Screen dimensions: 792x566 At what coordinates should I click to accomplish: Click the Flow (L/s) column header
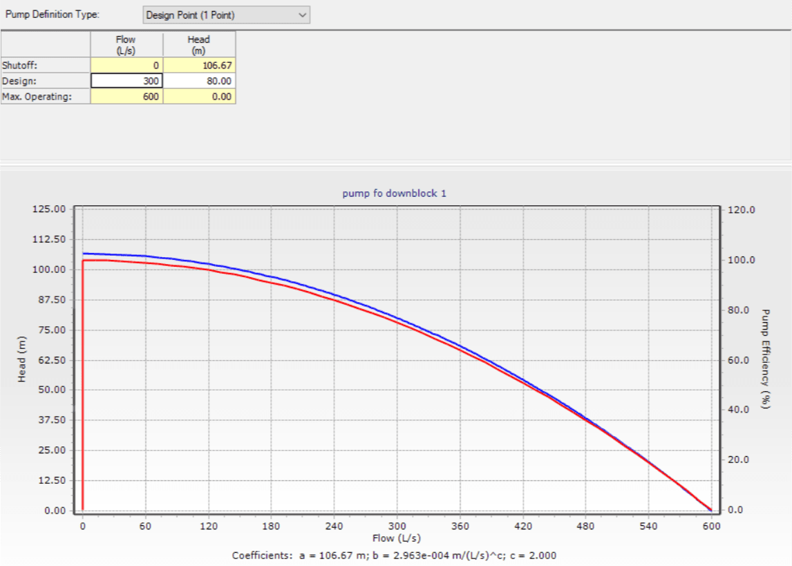point(126,44)
